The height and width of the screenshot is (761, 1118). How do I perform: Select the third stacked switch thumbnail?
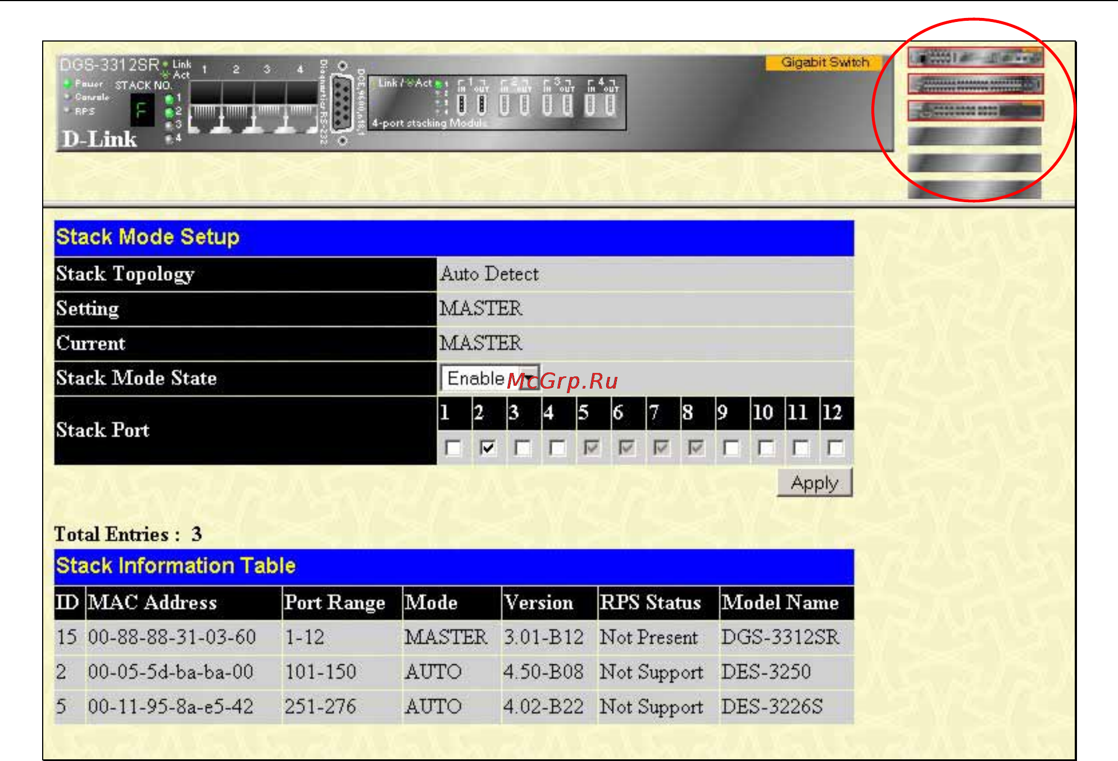click(x=975, y=111)
